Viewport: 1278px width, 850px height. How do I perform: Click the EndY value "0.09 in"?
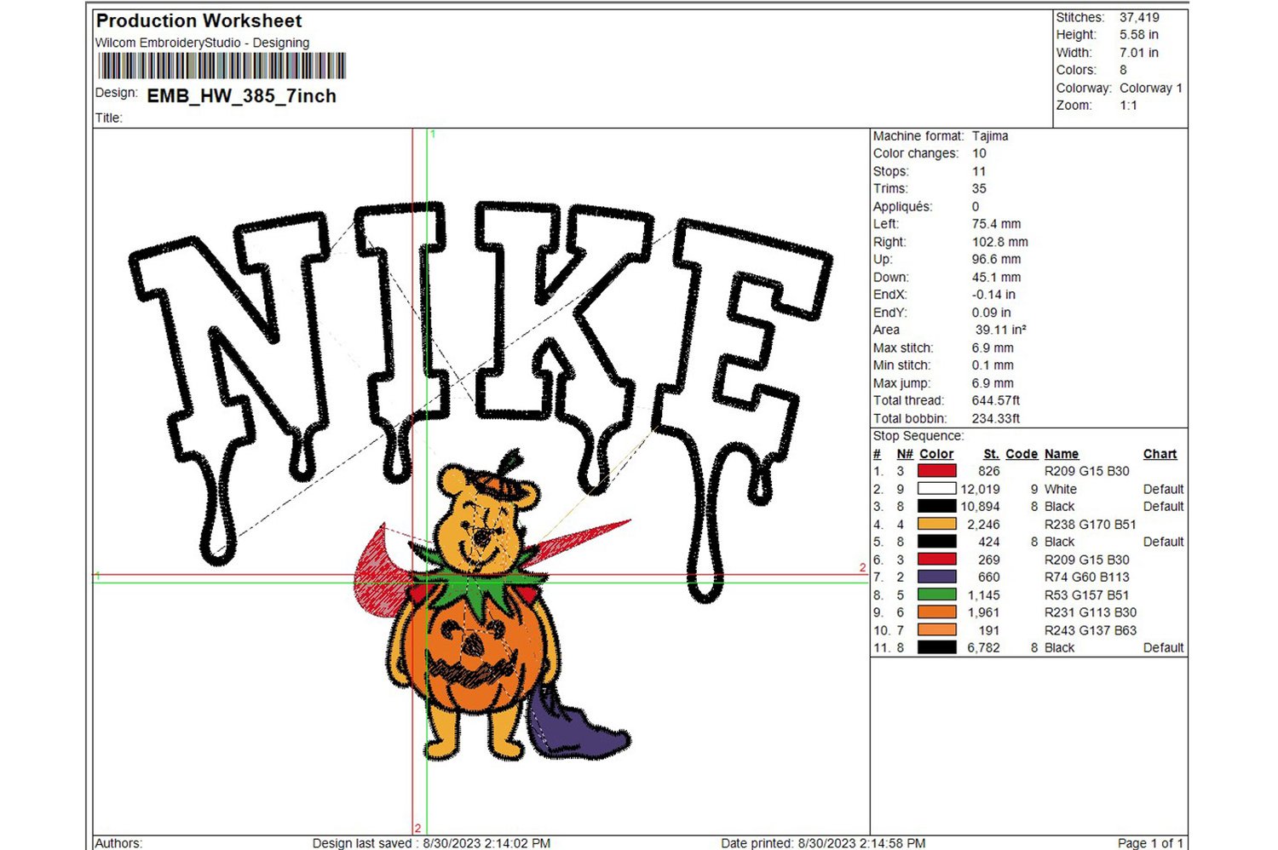(x=992, y=313)
